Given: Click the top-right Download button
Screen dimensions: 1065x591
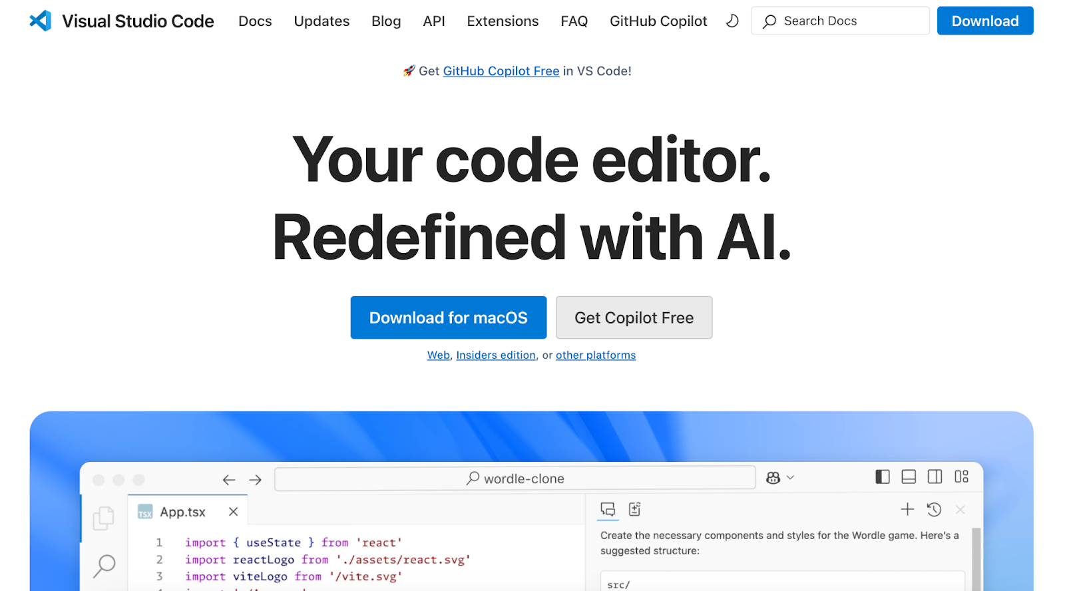Looking at the screenshot, I should (x=985, y=21).
